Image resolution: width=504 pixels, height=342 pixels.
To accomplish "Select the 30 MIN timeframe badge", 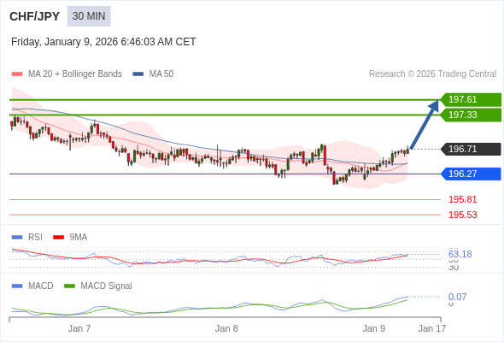I will [x=89, y=16].
